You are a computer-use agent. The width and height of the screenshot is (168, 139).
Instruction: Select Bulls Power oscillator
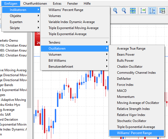pos(137,61)
